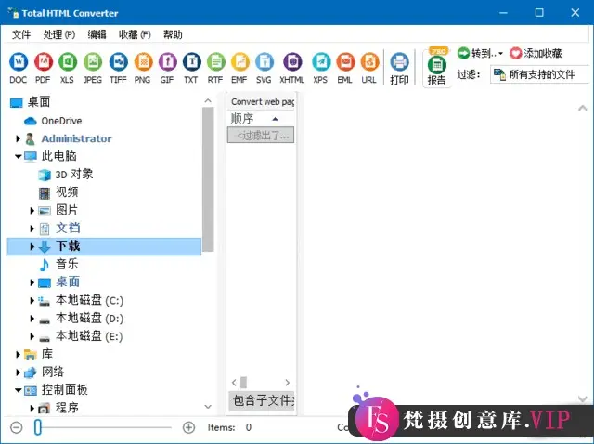Open the 报告 report tool
This screenshot has height=444, width=594.
click(437, 68)
